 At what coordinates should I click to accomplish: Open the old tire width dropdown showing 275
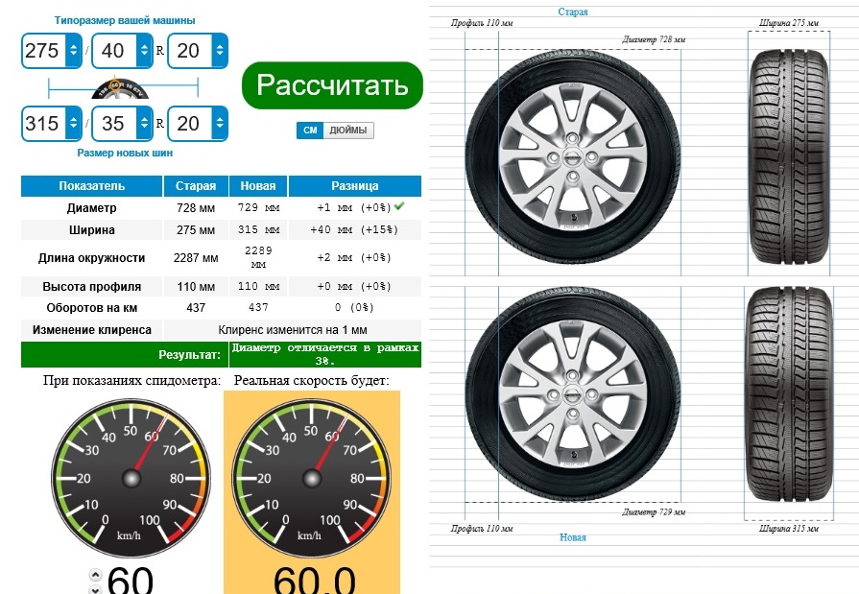pyautogui.click(x=52, y=51)
